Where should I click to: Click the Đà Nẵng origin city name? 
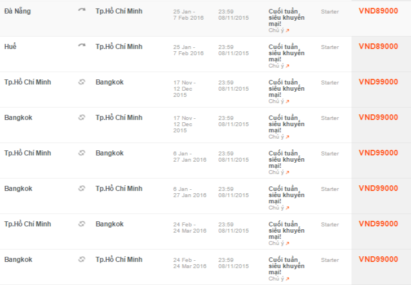17,11
